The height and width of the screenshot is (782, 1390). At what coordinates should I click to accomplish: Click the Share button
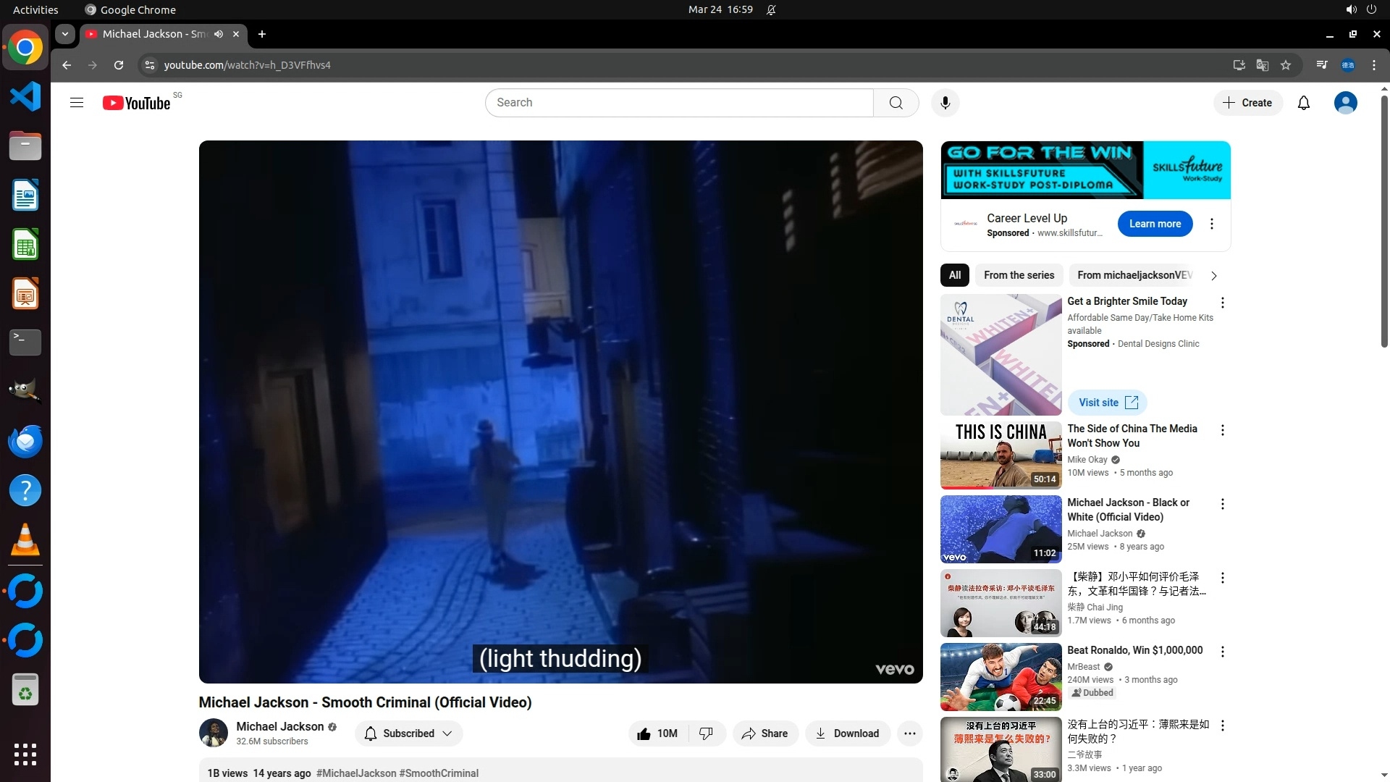point(764,733)
